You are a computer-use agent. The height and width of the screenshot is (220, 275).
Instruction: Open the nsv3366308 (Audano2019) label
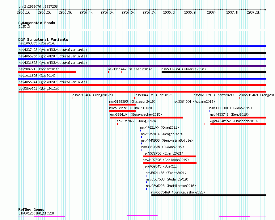(x=231, y=108)
